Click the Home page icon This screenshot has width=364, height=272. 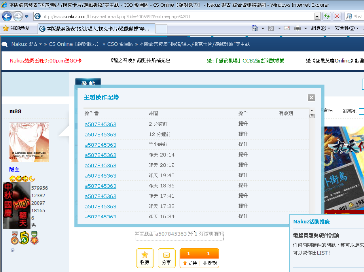(x=256, y=28)
